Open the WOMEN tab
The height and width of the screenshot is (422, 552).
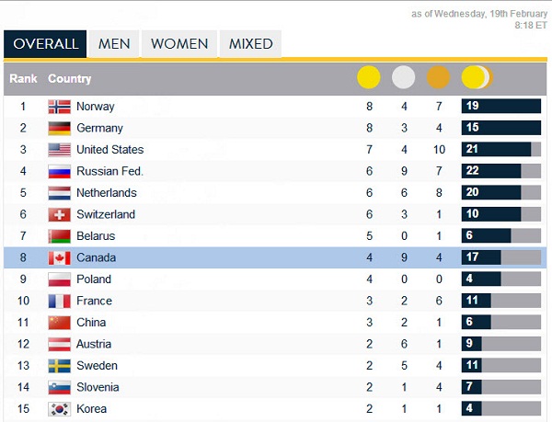click(180, 44)
